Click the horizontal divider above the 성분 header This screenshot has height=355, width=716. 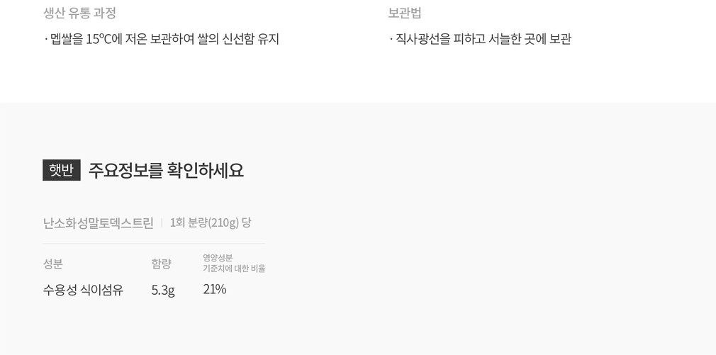tap(154, 243)
